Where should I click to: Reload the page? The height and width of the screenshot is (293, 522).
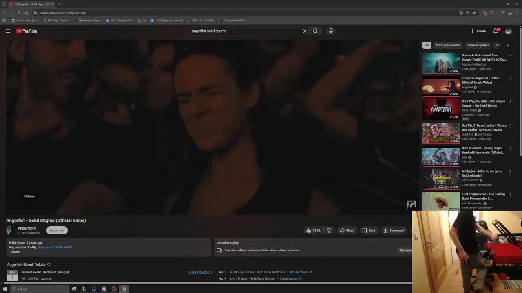[19, 13]
